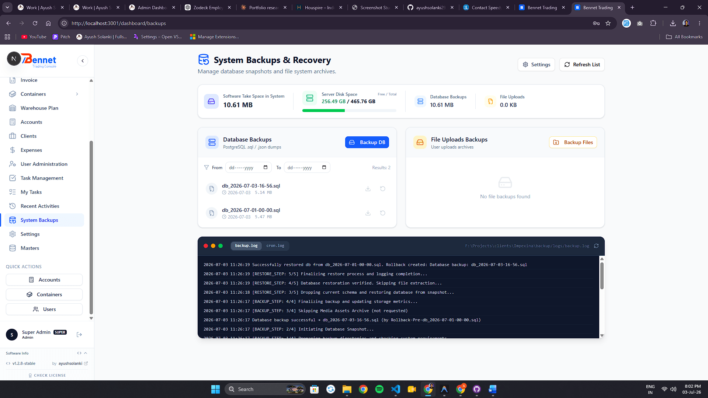Click the green dot in log window
The height and width of the screenshot is (398, 708).
pos(221,246)
